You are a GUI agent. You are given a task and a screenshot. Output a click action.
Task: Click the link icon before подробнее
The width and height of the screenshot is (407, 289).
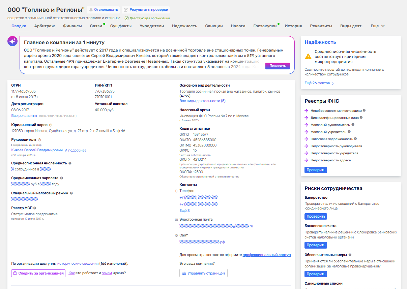pyautogui.click(x=66, y=151)
